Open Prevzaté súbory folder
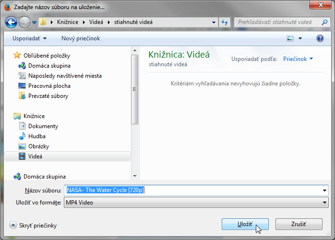335x240 pixels. tap(48, 96)
